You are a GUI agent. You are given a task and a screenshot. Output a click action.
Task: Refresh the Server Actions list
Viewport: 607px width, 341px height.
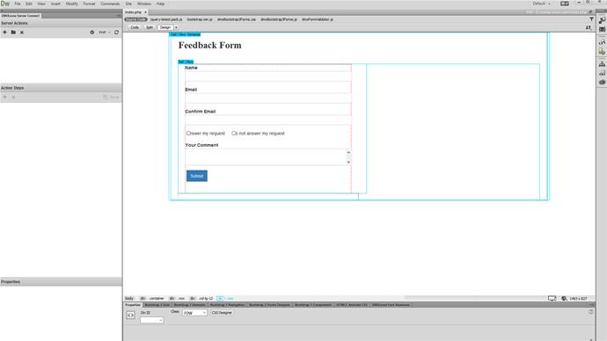tap(116, 33)
